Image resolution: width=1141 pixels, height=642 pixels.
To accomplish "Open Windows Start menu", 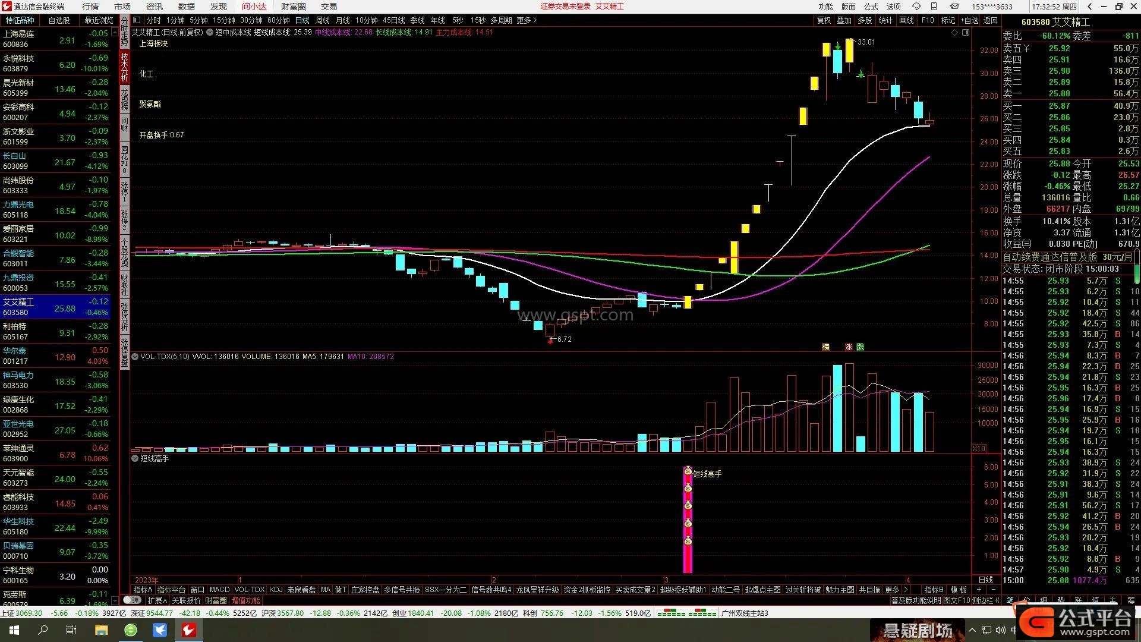I will [14, 630].
